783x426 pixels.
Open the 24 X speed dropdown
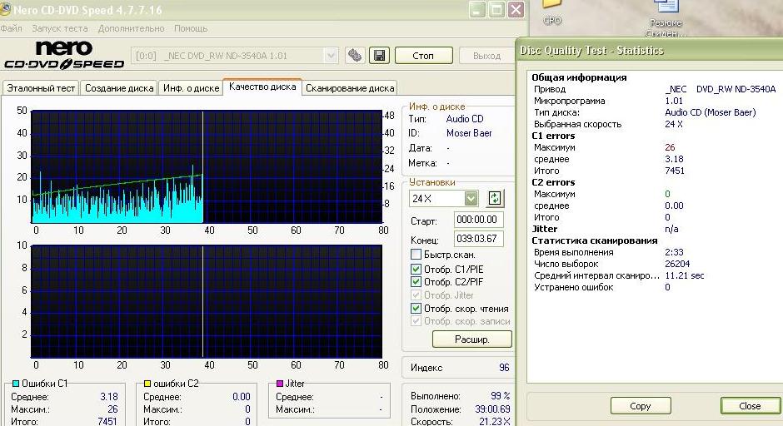471,198
